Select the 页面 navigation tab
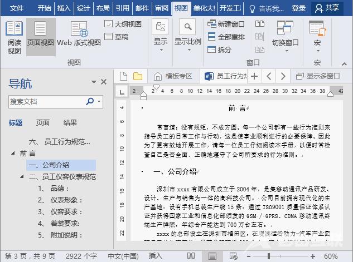Viewport: 353px width, 262px height. click(43, 122)
